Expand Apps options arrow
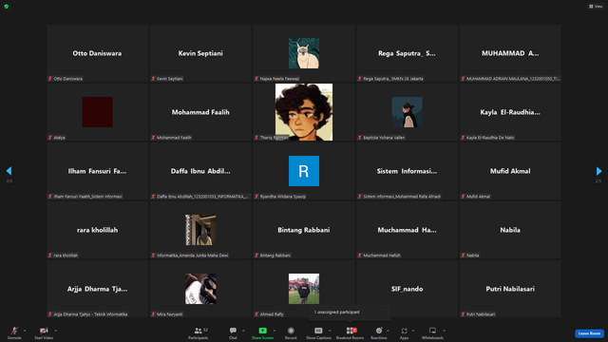 413,331
